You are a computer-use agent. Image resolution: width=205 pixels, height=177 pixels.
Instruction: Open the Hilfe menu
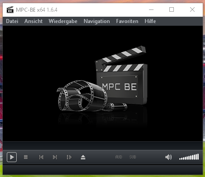(x=150, y=21)
